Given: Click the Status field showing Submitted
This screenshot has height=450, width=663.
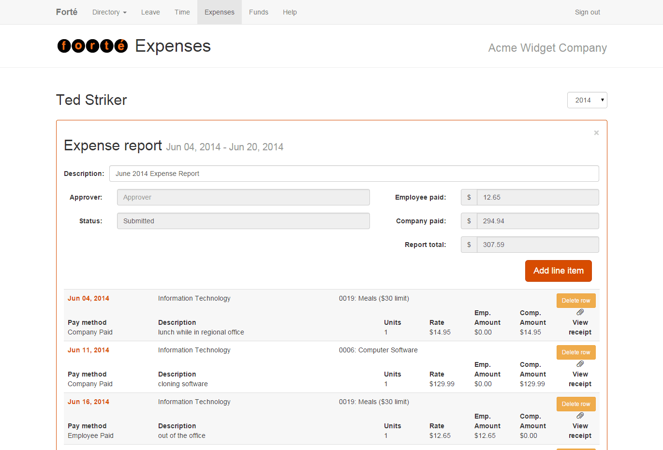Looking at the screenshot, I should [243, 221].
